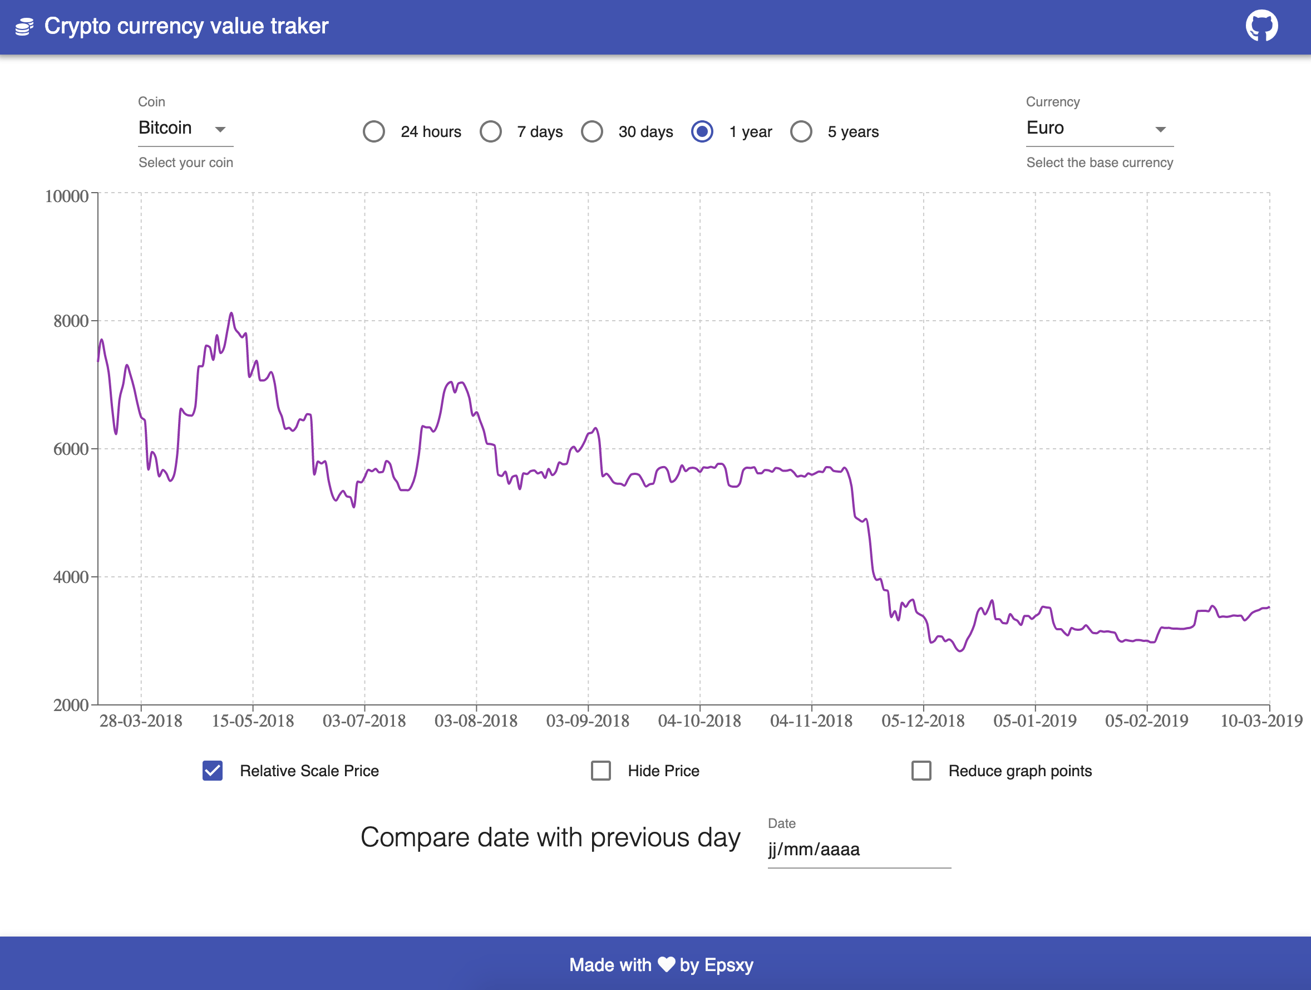Viewport: 1311px width, 990px height.
Task: Open the Euro currency dropdown
Action: pyautogui.click(x=1100, y=129)
